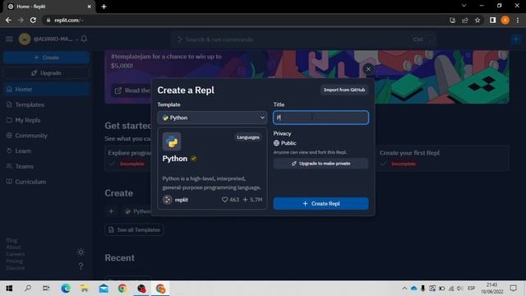Click the browser back arrow
Viewport: 526px width, 296px height.
coord(8,20)
